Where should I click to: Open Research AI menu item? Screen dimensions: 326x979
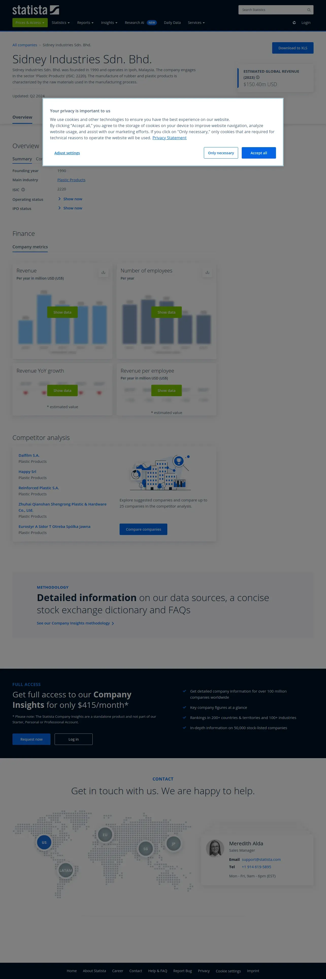point(140,23)
